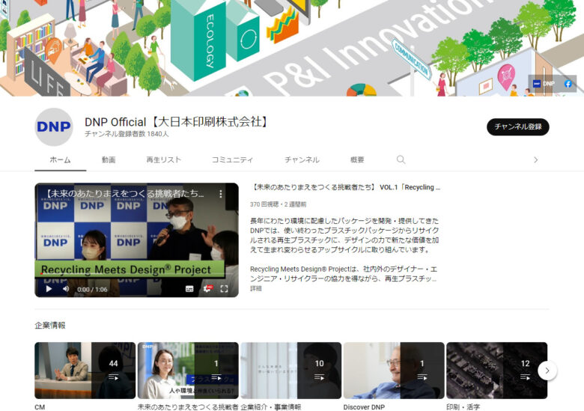Click the 企業紹介・事業情報 playlist title
Screen dimensions: 584x411
point(271,407)
